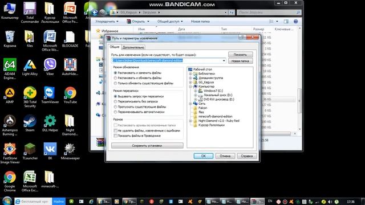365x205 pixels.
Task: Select the AIMP desktop icon
Action: pos(10,95)
